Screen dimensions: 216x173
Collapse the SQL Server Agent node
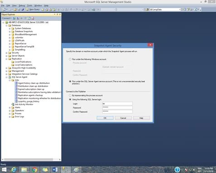pos(6,77)
